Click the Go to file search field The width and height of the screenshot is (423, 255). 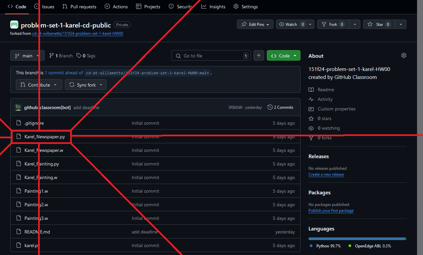coord(211,56)
